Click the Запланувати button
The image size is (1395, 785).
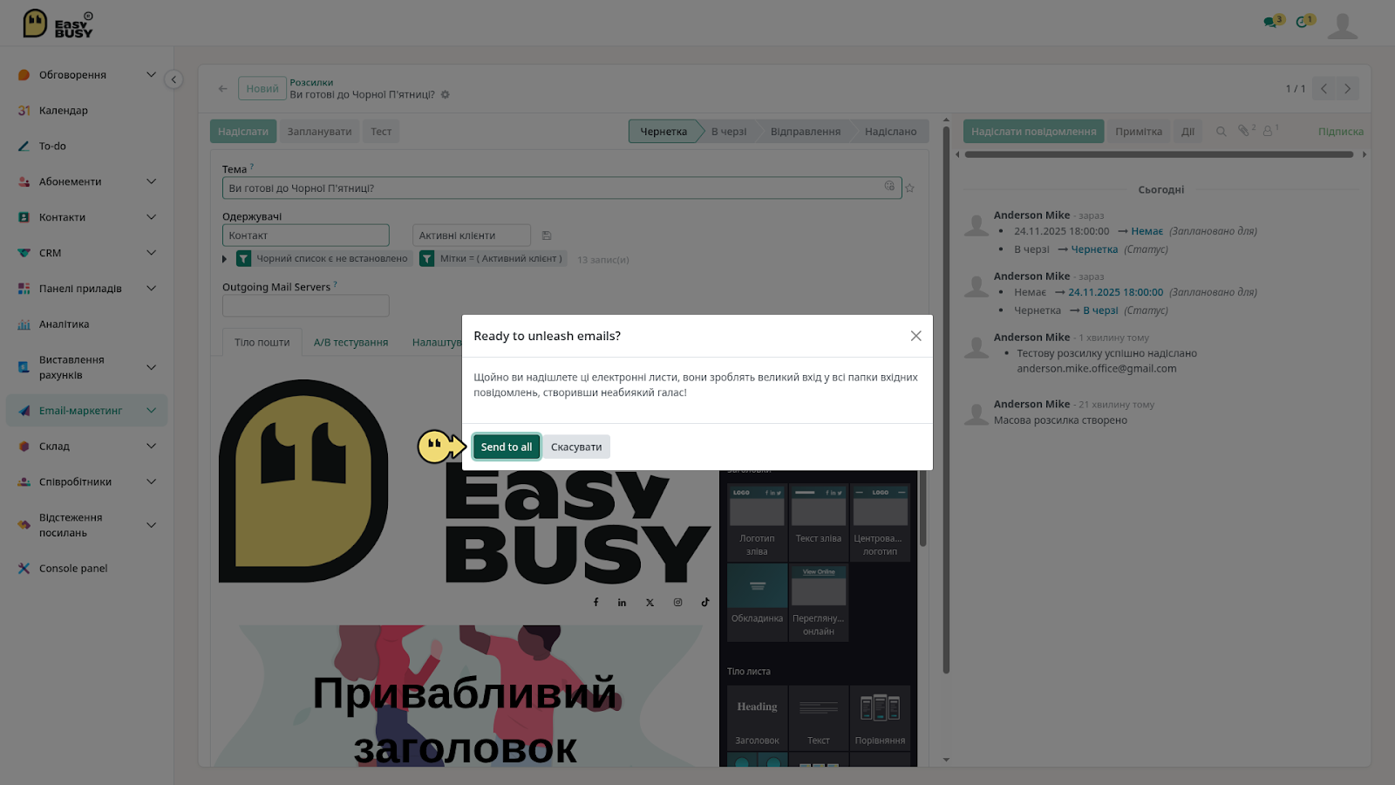tap(319, 132)
